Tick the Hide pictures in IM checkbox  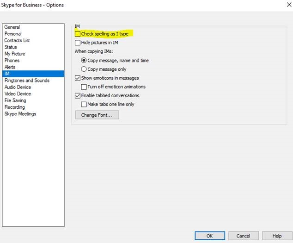[x=78, y=43]
